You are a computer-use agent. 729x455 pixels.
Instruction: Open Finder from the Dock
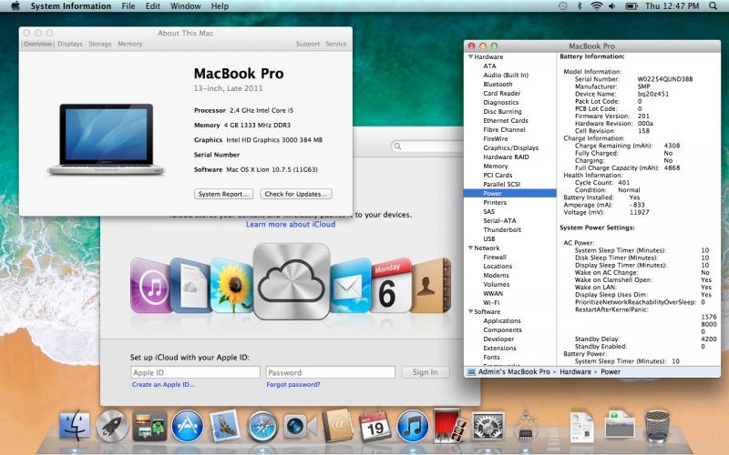point(75,425)
